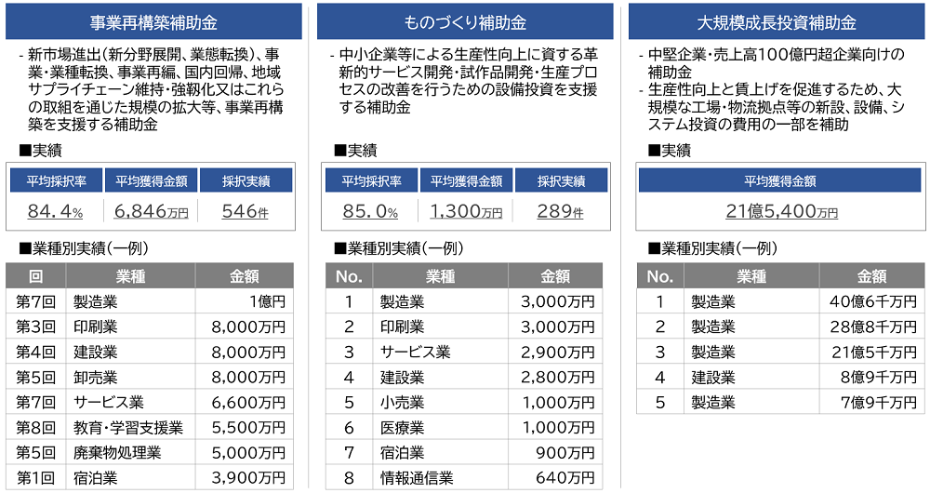Select the 2,800万円 amount cell
930x493 pixels.
pos(555,378)
